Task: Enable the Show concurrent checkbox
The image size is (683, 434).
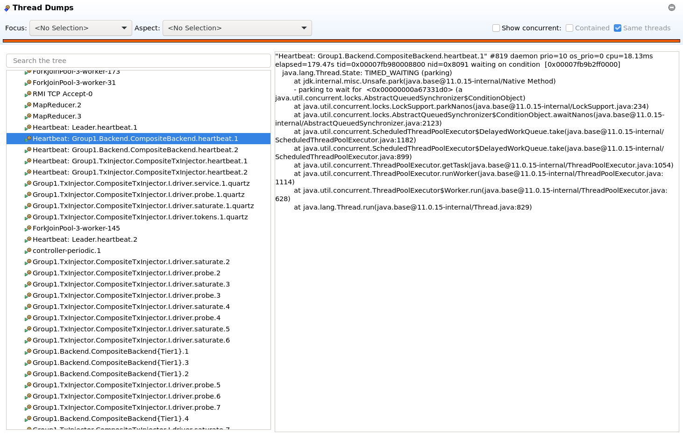Action: point(496,28)
